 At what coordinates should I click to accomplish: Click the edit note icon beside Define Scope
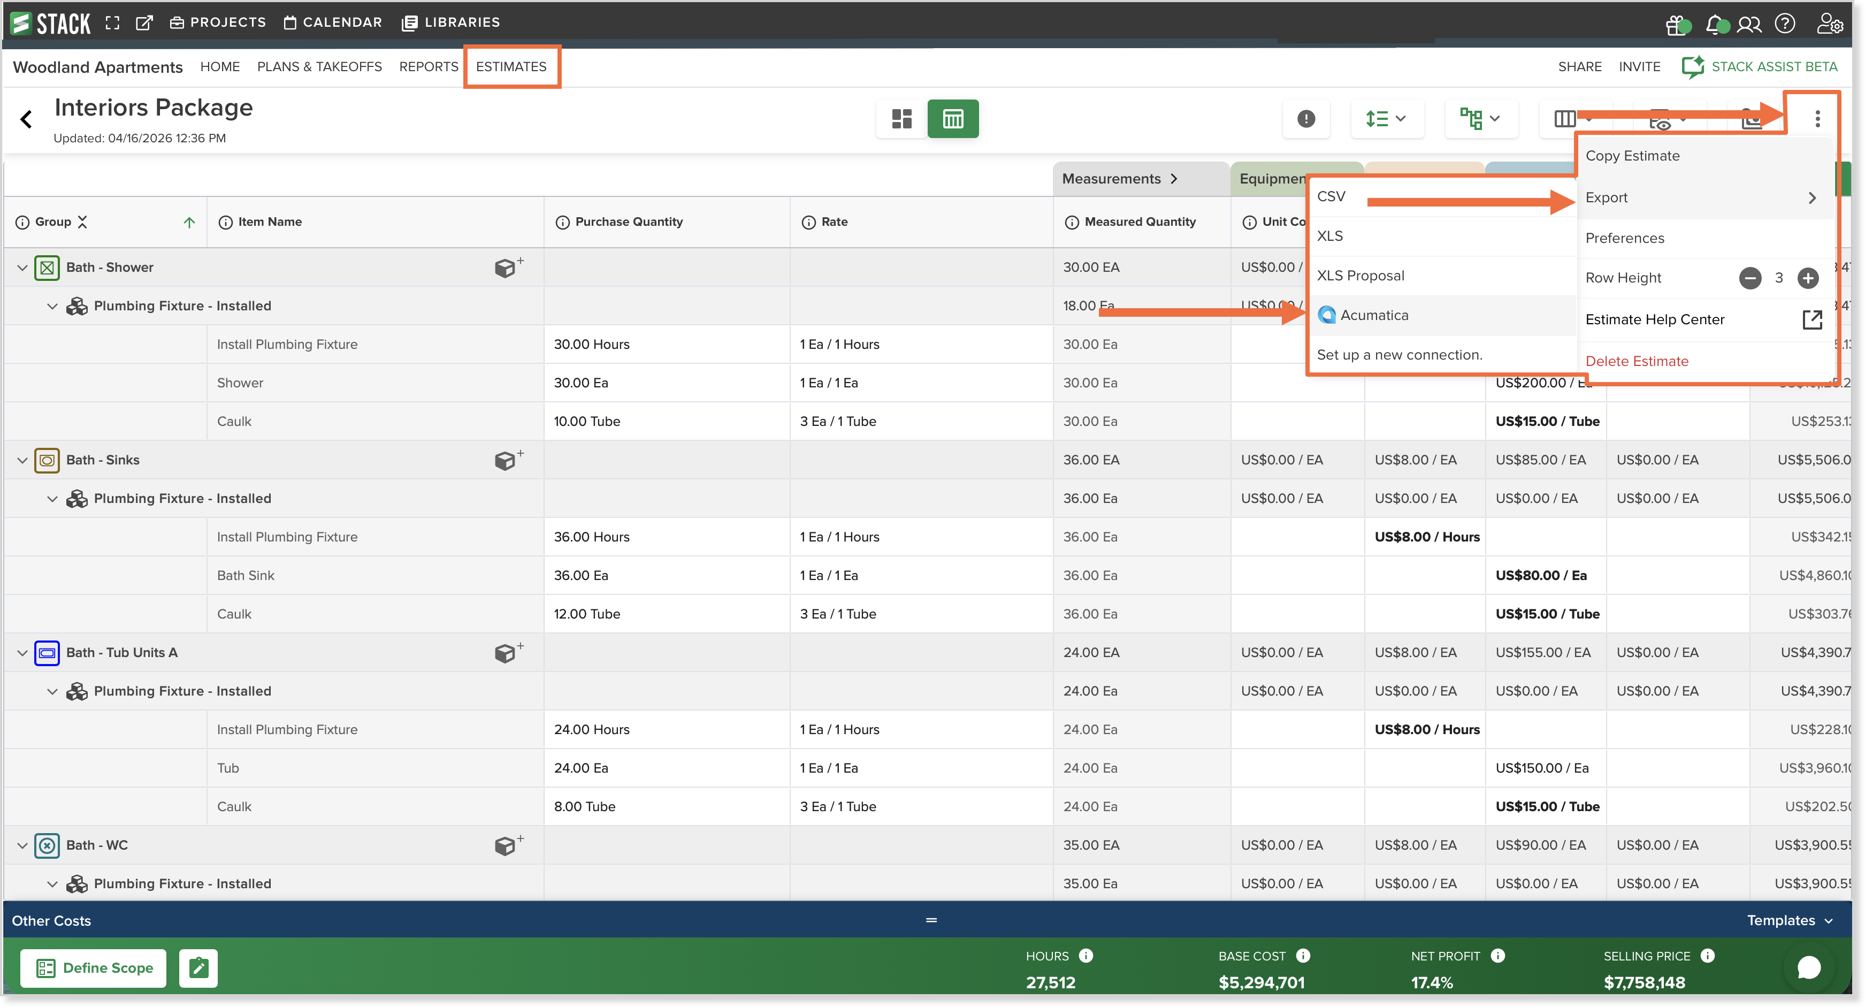point(198,968)
